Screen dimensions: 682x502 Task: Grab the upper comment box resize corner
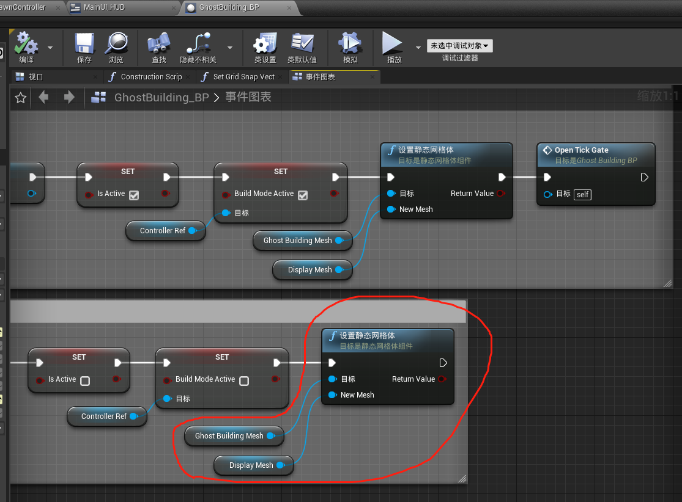[x=668, y=283]
